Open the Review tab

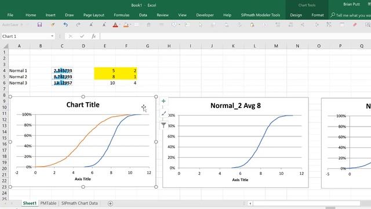[162, 15]
